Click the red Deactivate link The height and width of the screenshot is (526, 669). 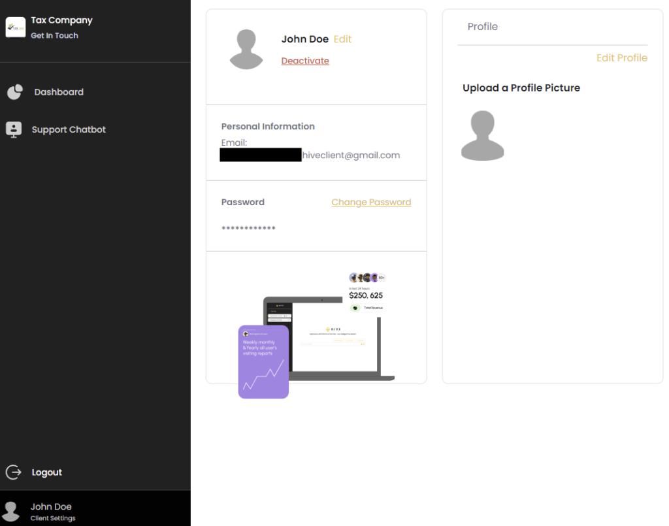click(x=305, y=61)
